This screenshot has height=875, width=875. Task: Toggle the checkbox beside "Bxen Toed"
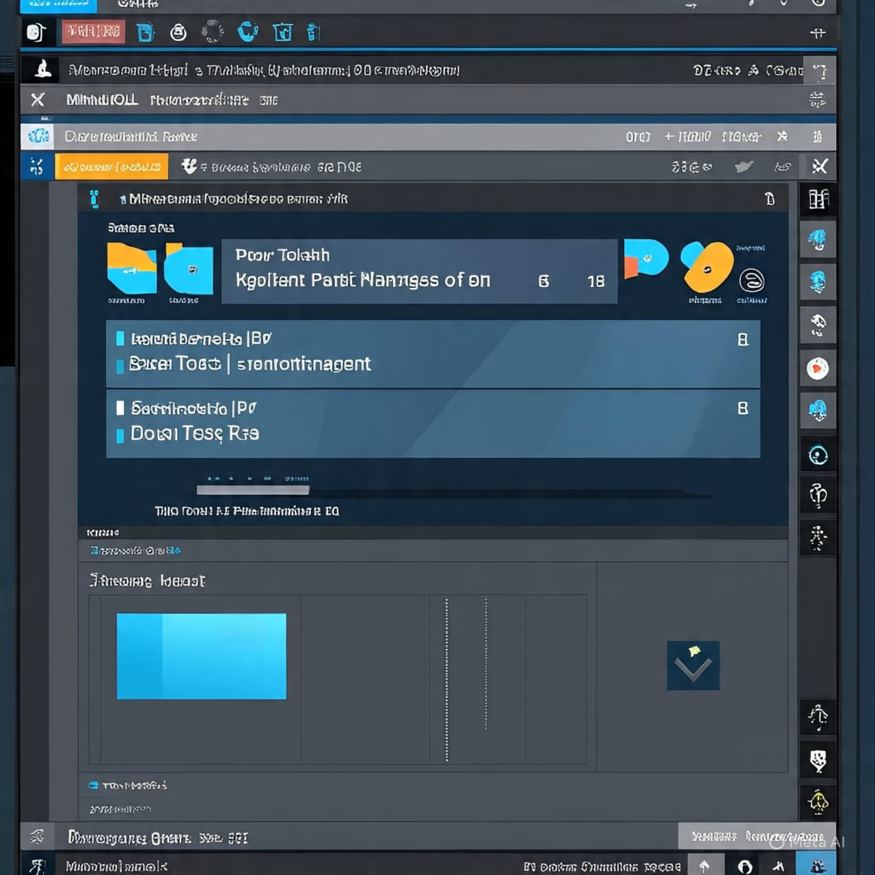[120, 365]
